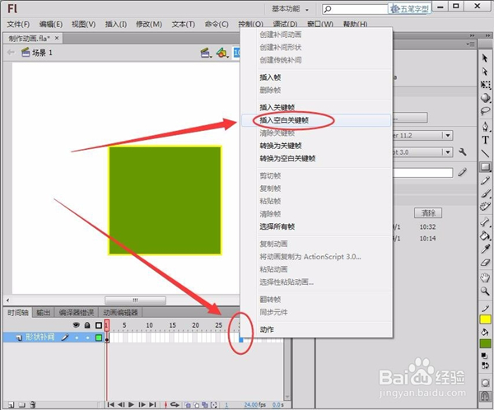Select the Text tool
This screenshot has height=410, width=494.
[x=485, y=140]
